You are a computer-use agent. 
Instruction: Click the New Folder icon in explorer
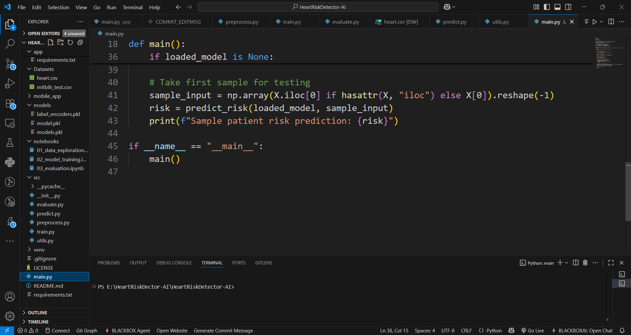coord(60,42)
